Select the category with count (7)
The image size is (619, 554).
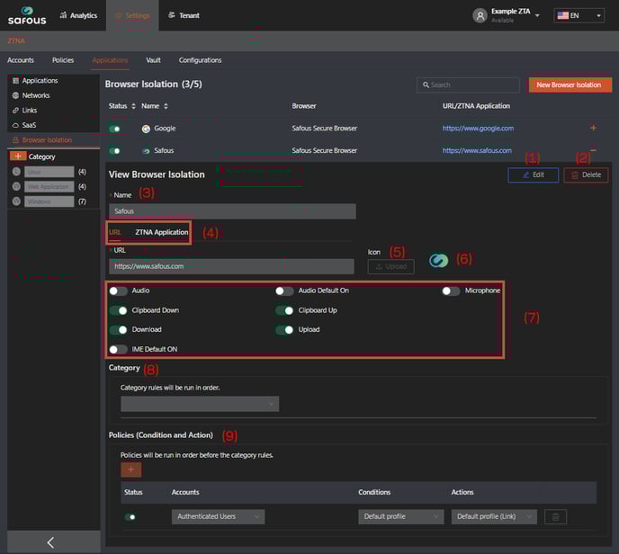click(49, 201)
